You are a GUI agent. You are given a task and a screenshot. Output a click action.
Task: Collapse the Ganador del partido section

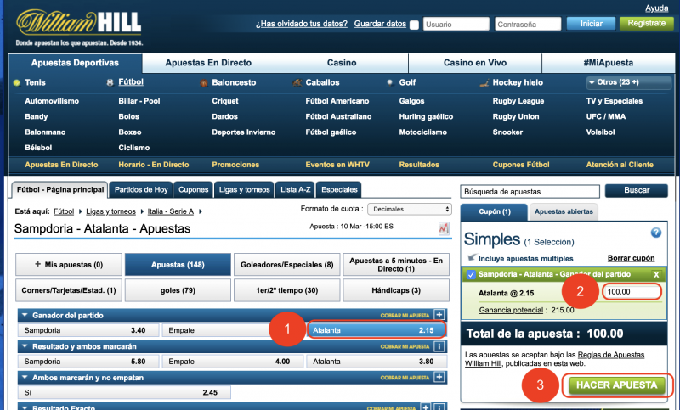(x=25, y=315)
